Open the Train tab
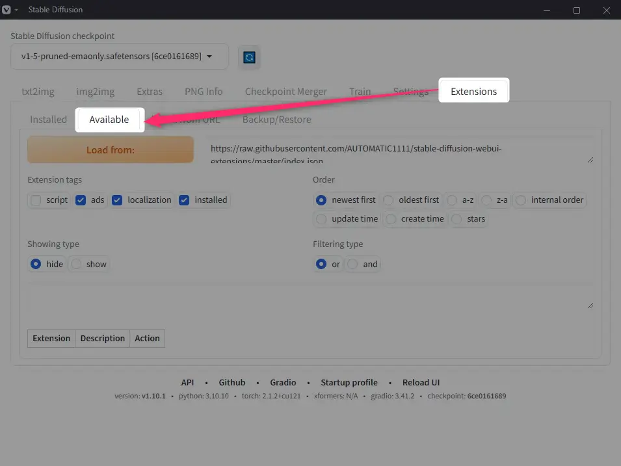 [360, 92]
